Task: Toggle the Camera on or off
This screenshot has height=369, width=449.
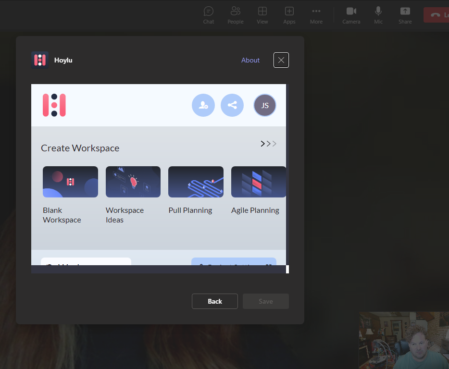Action: [351, 15]
